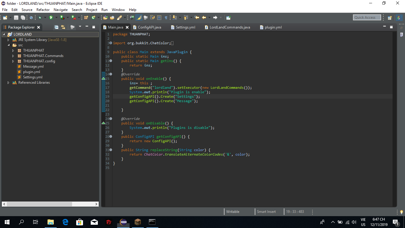Click the New Java Package icon
Screen dimensions: 405x228
pos(86,18)
